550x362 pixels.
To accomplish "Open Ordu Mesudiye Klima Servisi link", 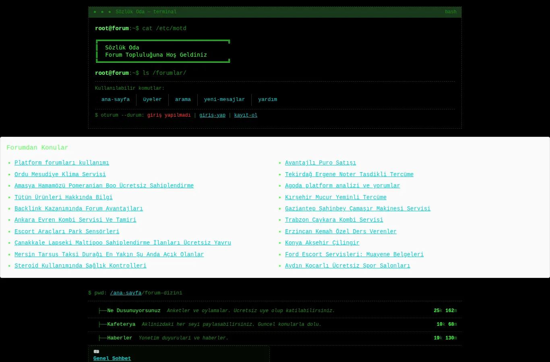I will click(x=60, y=174).
